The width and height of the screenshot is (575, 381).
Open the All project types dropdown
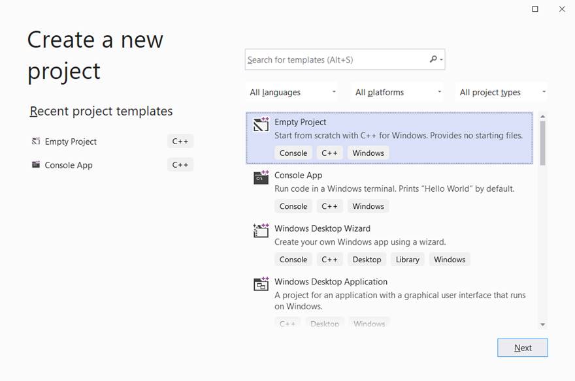point(502,93)
